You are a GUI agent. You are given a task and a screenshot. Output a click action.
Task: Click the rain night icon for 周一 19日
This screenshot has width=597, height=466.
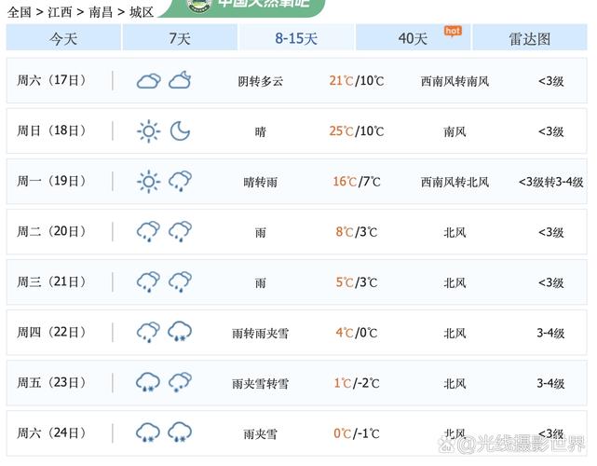coord(180,182)
